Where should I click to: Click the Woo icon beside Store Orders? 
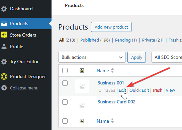click(x=4, y=35)
